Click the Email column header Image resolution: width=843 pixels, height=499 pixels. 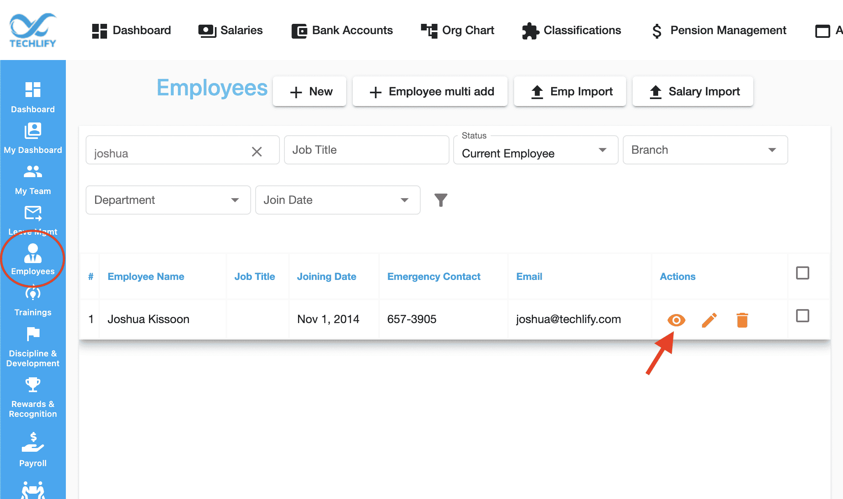[x=529, y=277]
